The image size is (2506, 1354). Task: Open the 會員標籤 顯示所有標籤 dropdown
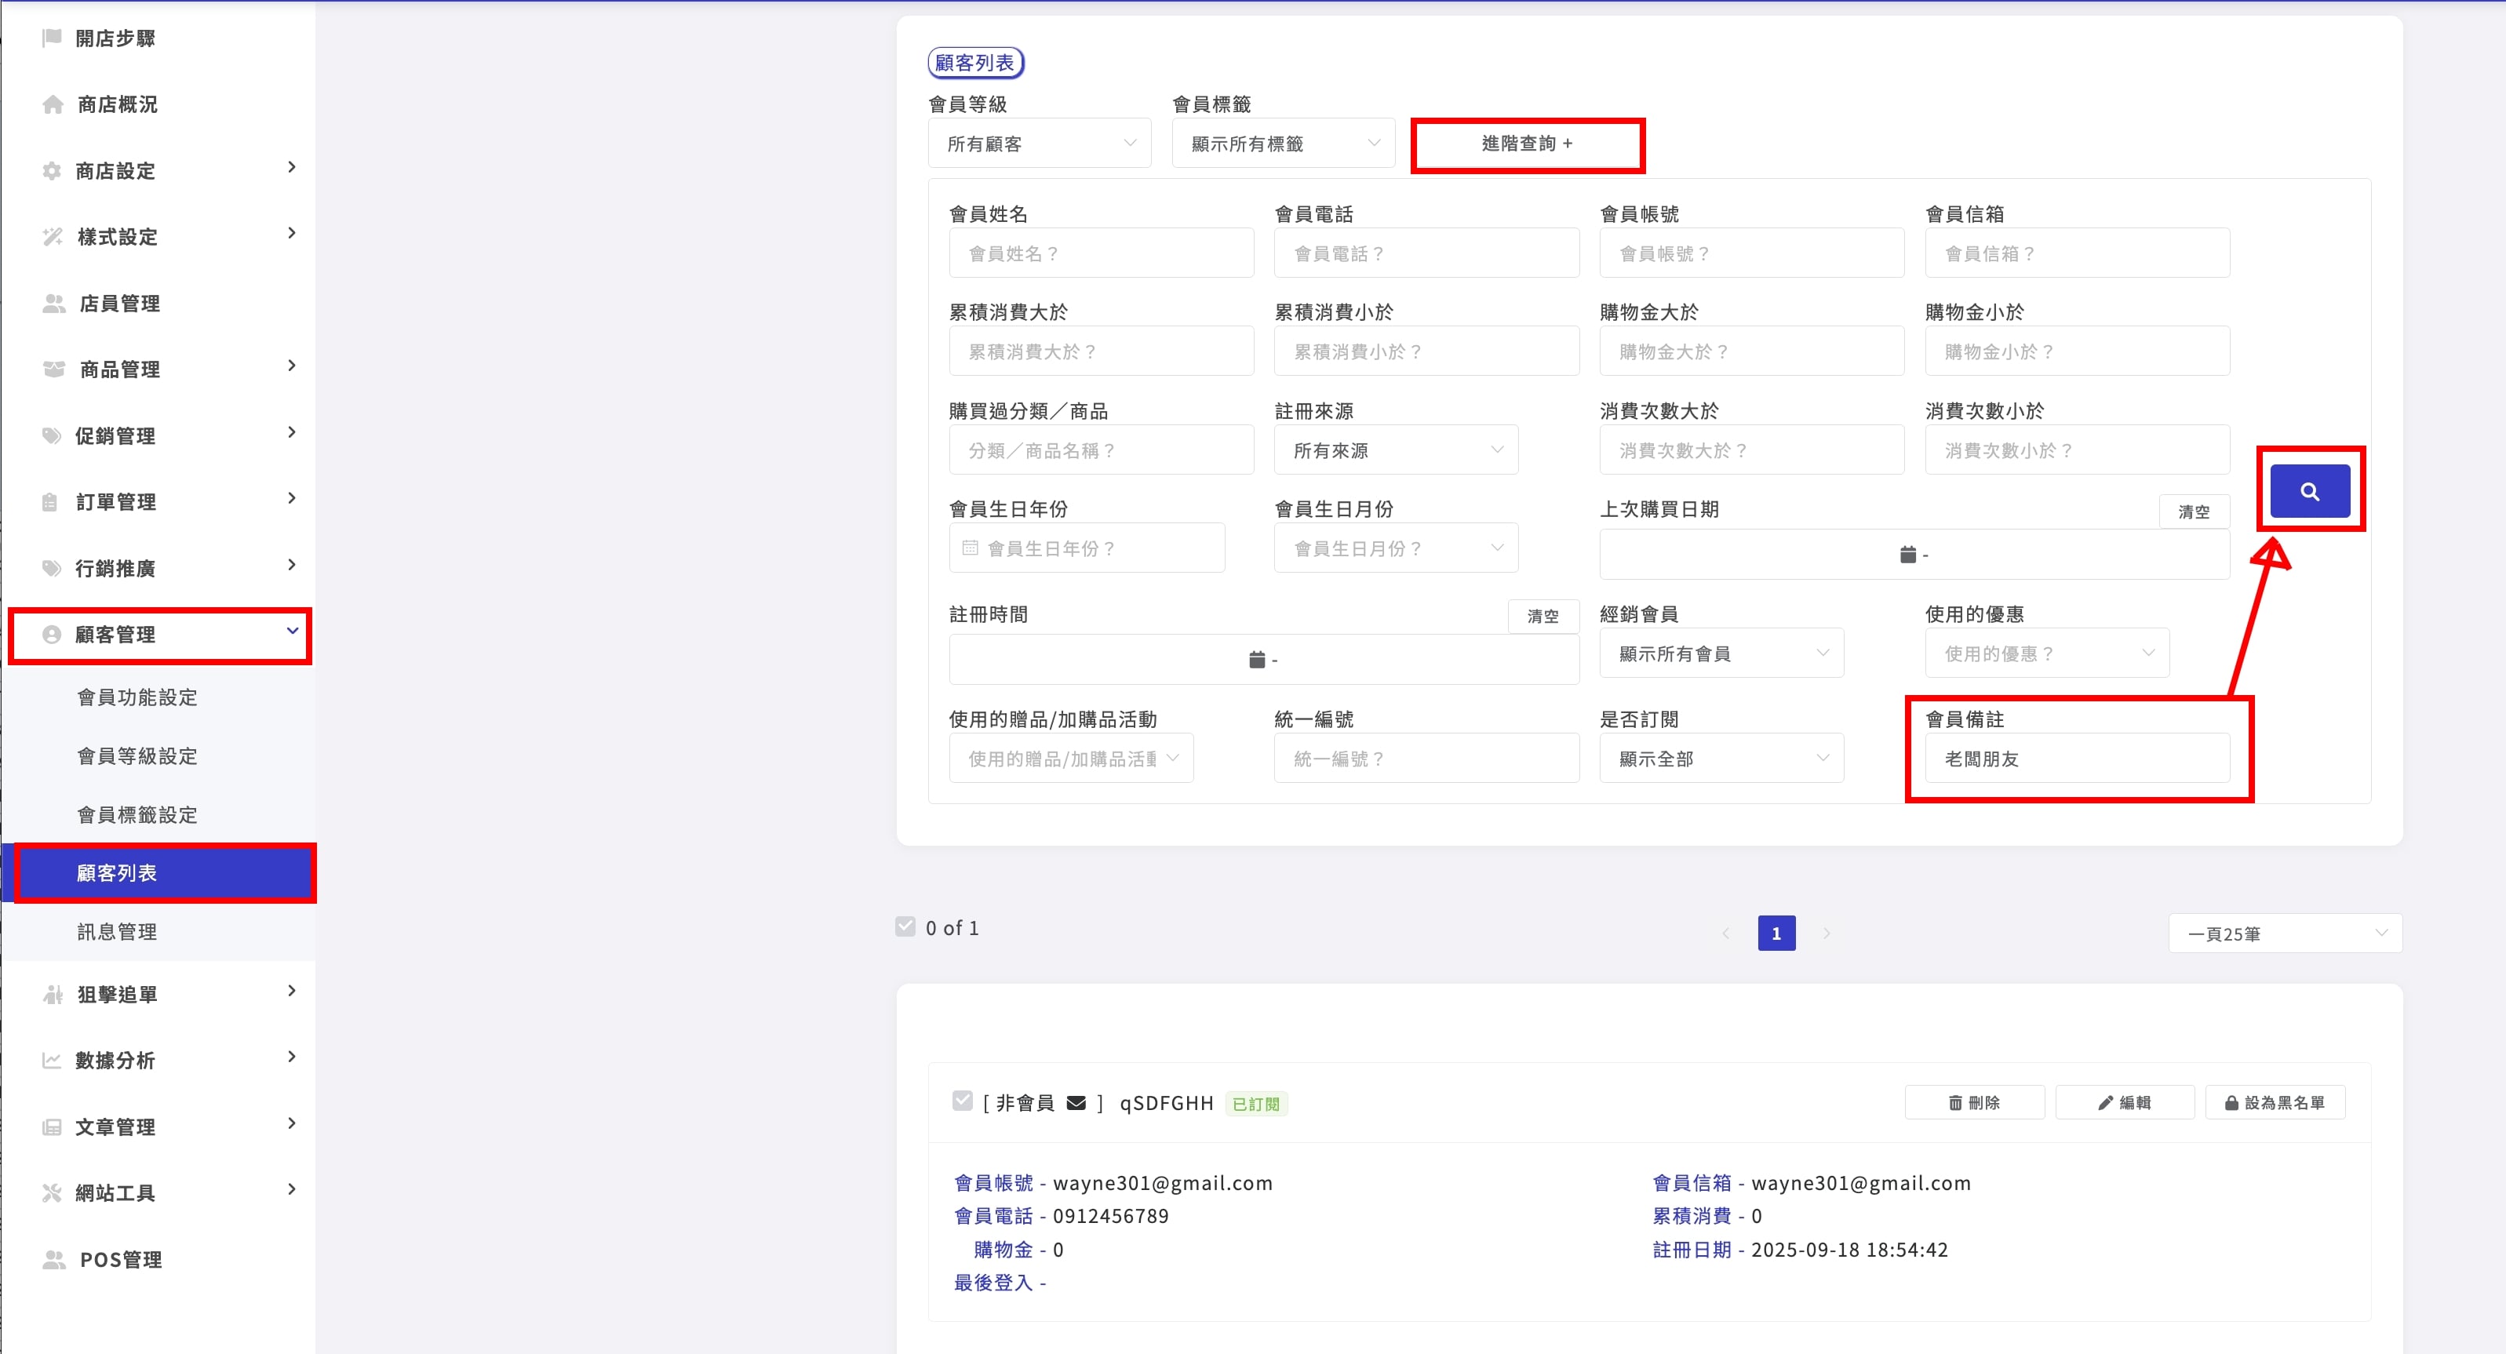[x=1284, y=144]
